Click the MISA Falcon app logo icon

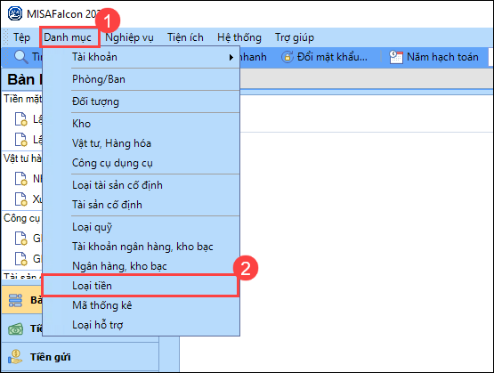tap(15, 13)
